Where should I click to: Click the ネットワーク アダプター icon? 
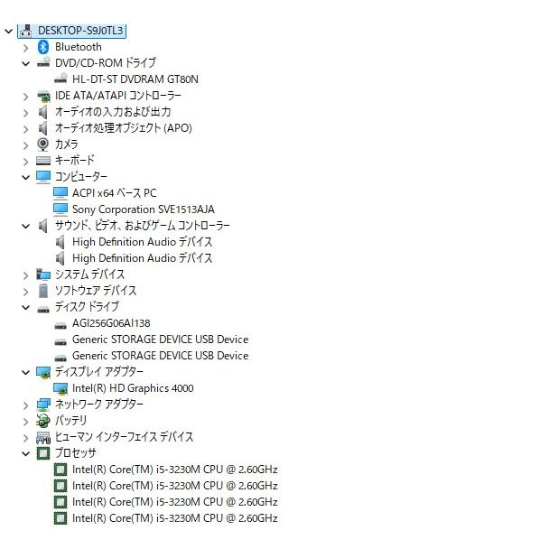tap(43, 405)
